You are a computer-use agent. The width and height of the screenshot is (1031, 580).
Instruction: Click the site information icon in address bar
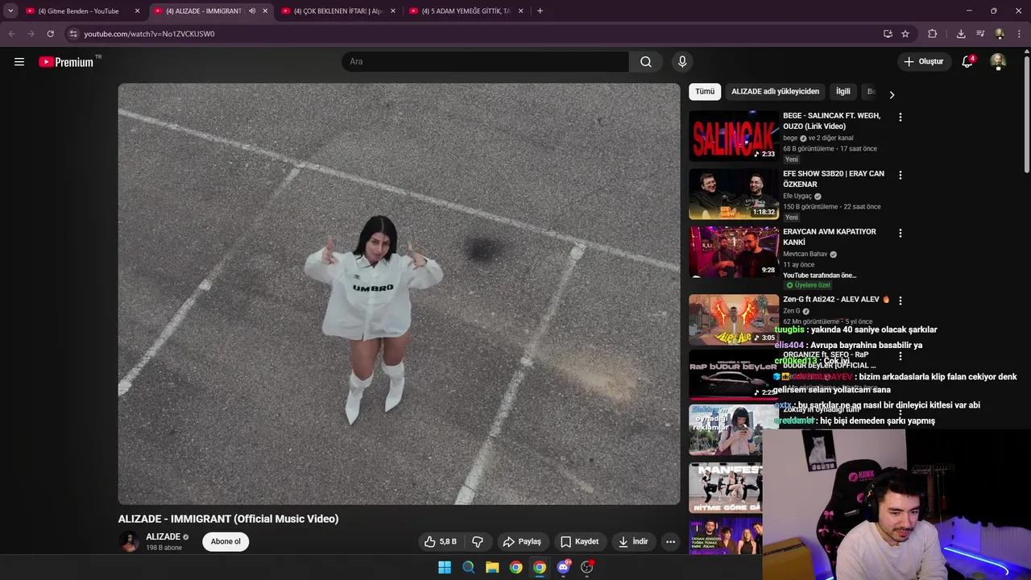(x=72, y=34)
